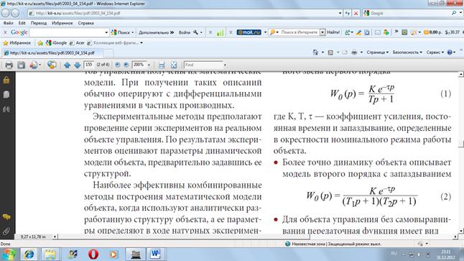Click the Найти! search button

tap(333, 32)
